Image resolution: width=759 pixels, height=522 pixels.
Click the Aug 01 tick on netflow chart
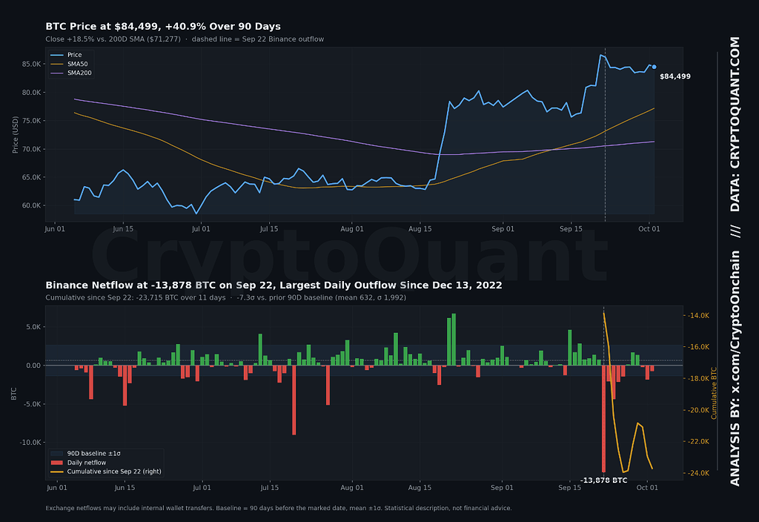coord(352,488)
